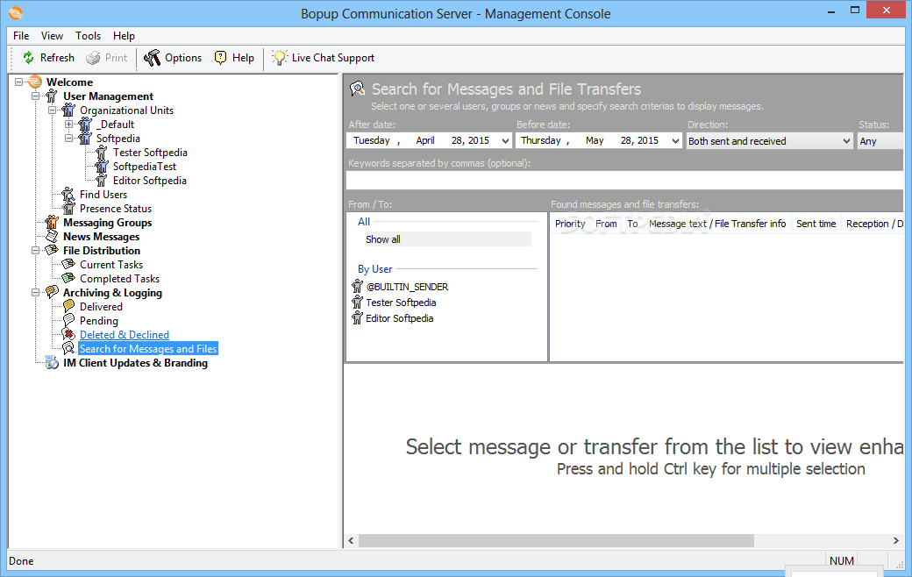Sort by the From column header
The image size is (912, 577).
click(606, 224)
